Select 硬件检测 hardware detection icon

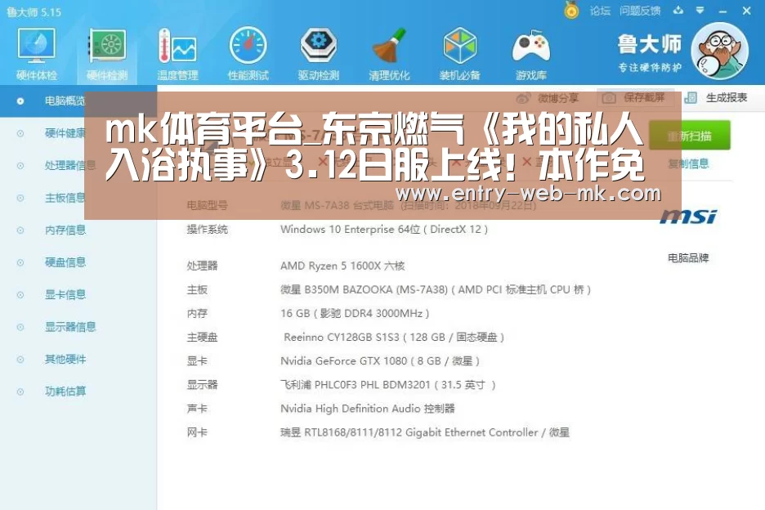107,54
